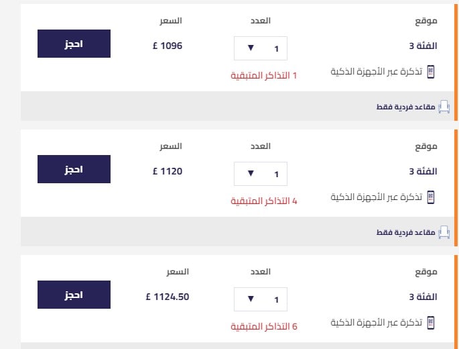
Task: Click the £ 1120 price
Action: tap(168, 172)
